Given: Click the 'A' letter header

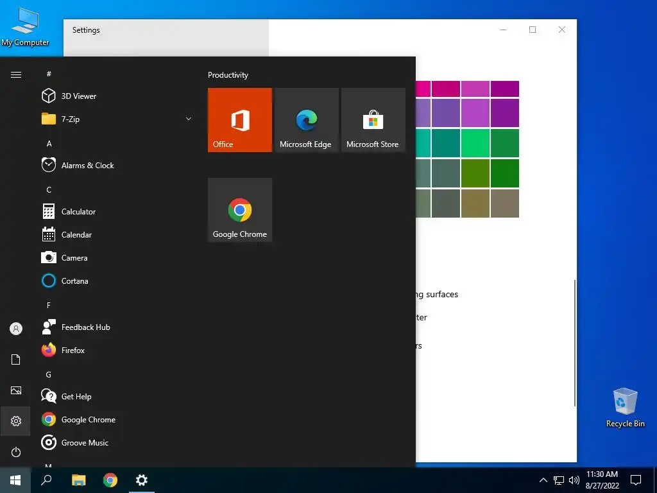Looking at the screenshot, I should (49, 143).
